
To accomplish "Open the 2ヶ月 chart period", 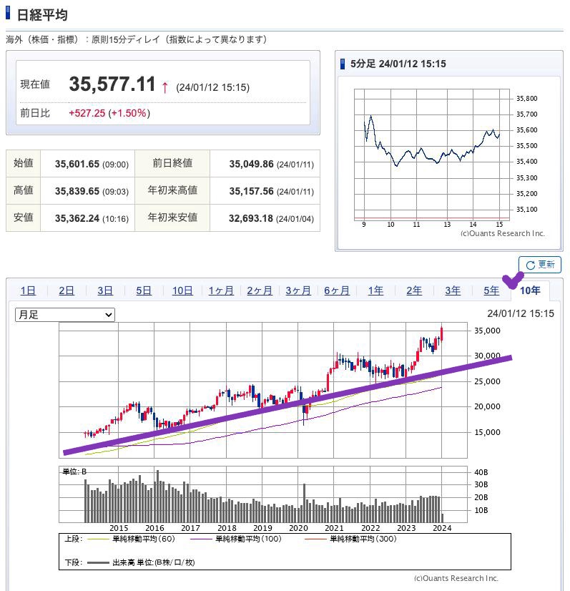I will click(x=260, y=290).
